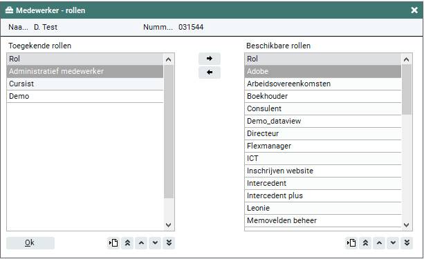Move down one row in available roles

coord(393,243)
